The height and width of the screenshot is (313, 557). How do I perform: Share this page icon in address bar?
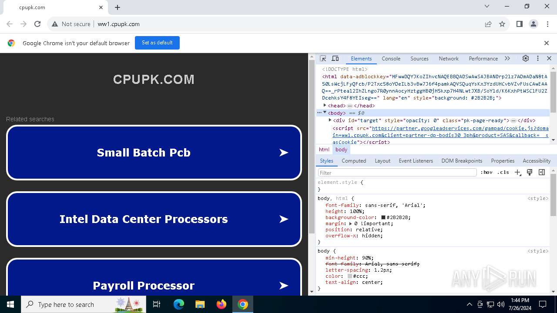pyautogui.click(x=488, y=24)
